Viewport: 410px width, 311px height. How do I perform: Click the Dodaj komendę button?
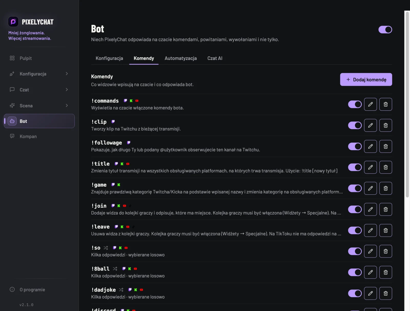point(366,80)
